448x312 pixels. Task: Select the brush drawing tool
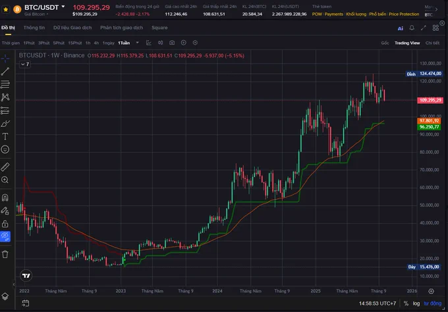tap(5, 124)
